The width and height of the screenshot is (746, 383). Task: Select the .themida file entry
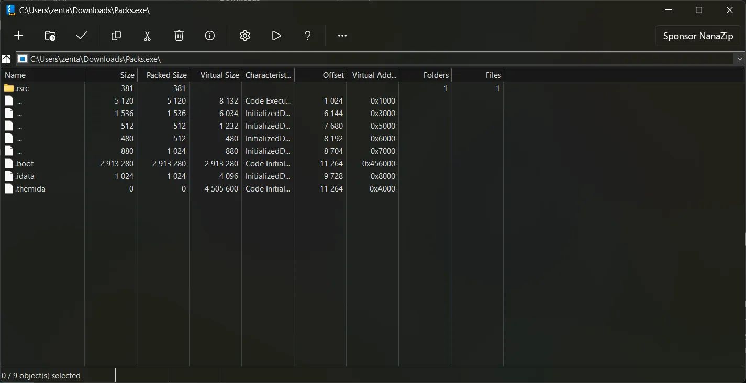(30, 189)
